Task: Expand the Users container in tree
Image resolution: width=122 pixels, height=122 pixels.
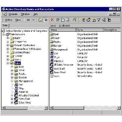Action: (8, 59)
